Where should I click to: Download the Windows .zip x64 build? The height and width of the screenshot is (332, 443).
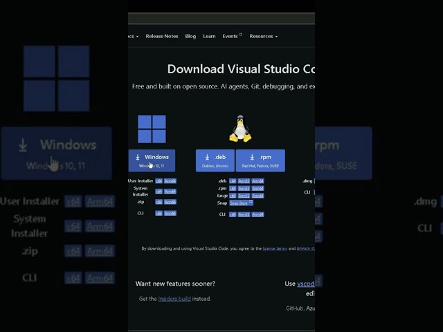pos(159,202)
